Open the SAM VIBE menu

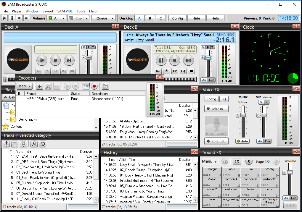pos(65,11)
